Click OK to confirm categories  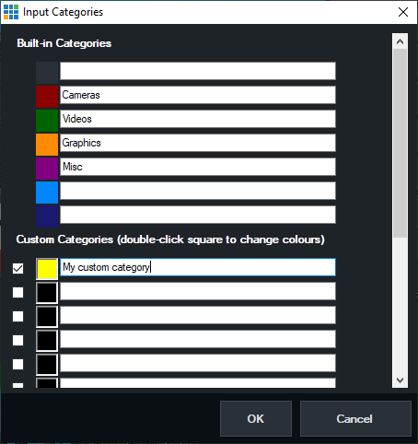point(256,419)
